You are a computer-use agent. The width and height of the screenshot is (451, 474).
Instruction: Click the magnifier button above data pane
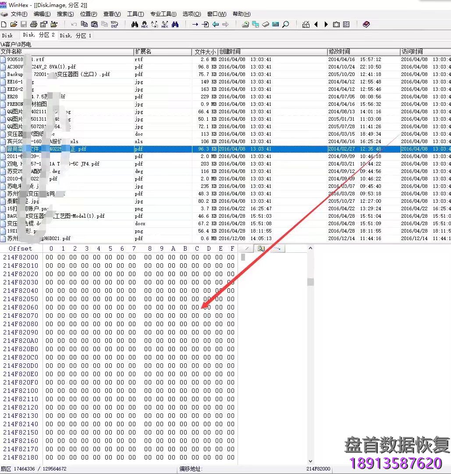coord(261,248)
